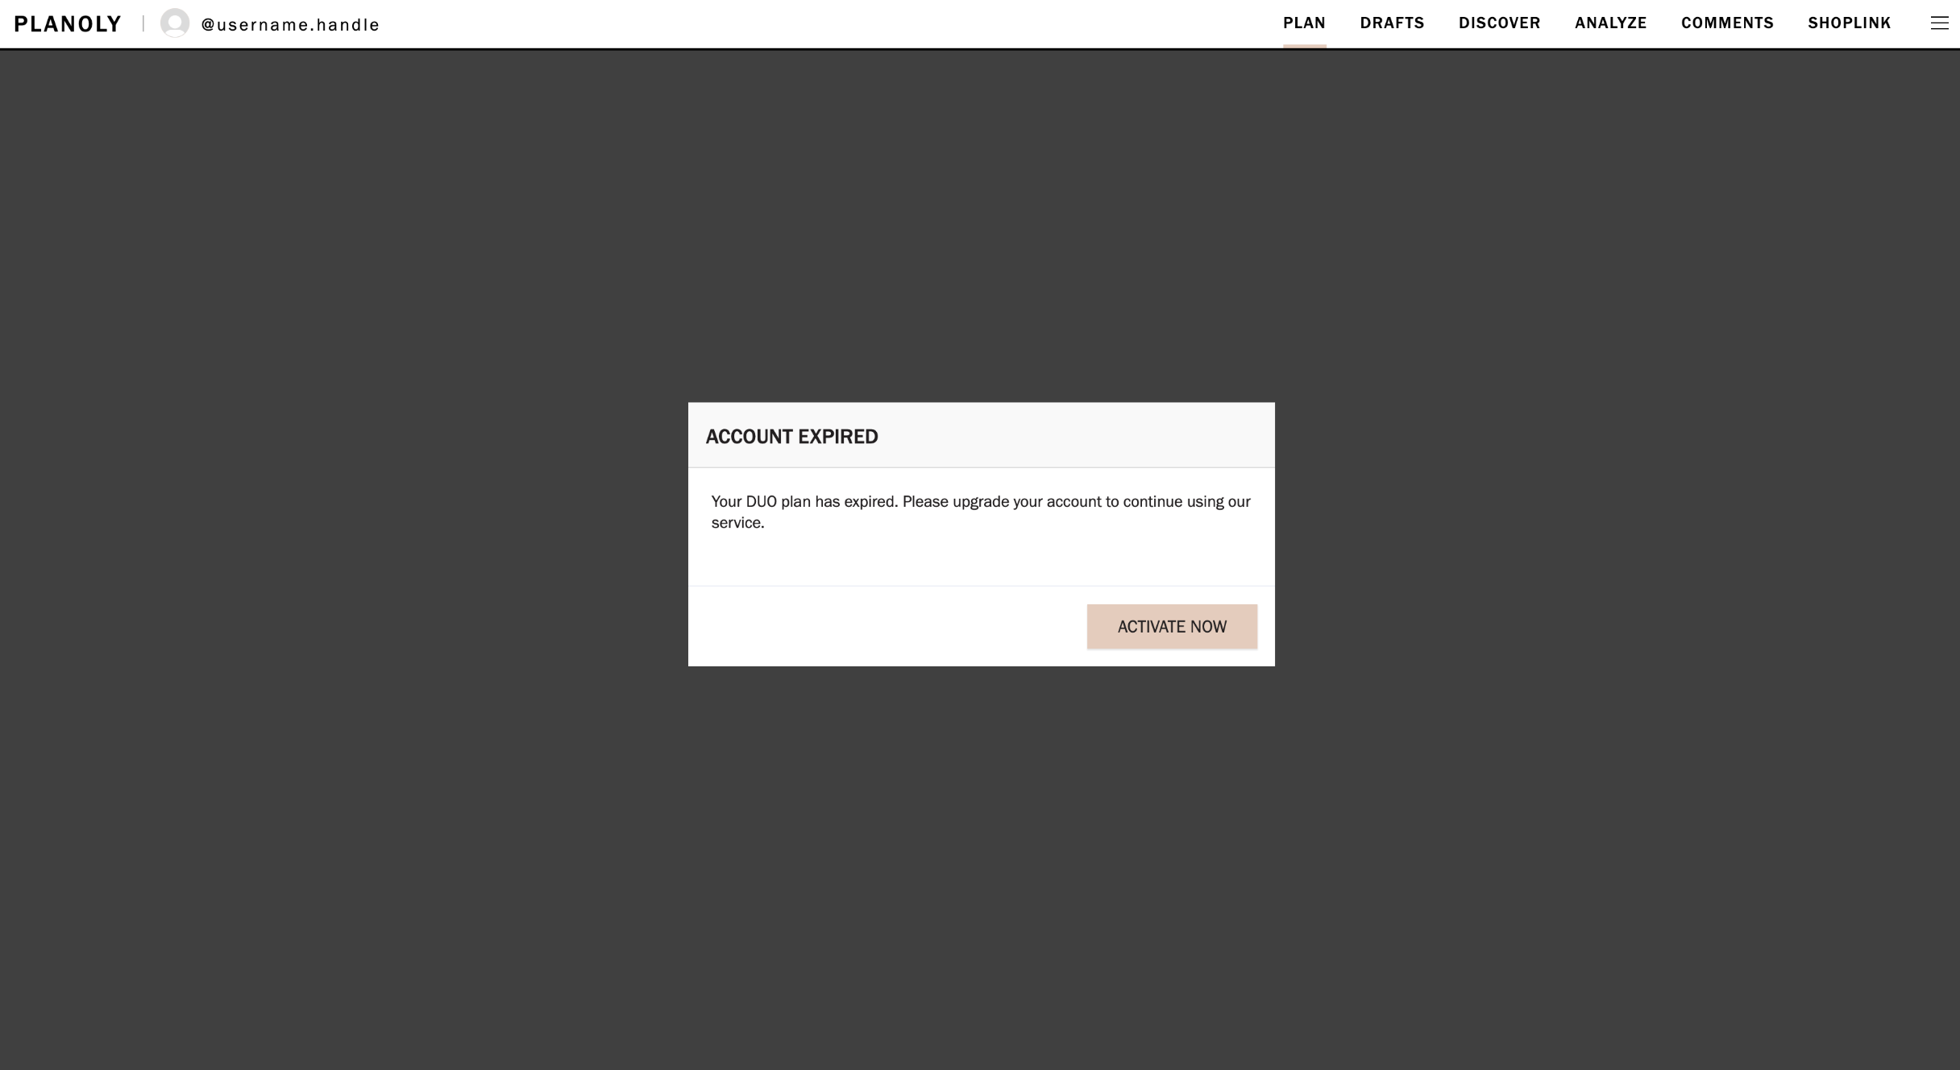This screenshot has height=1070, width=1960.
Task: Click the PLANOLY logo
Action: pos(68,24)
